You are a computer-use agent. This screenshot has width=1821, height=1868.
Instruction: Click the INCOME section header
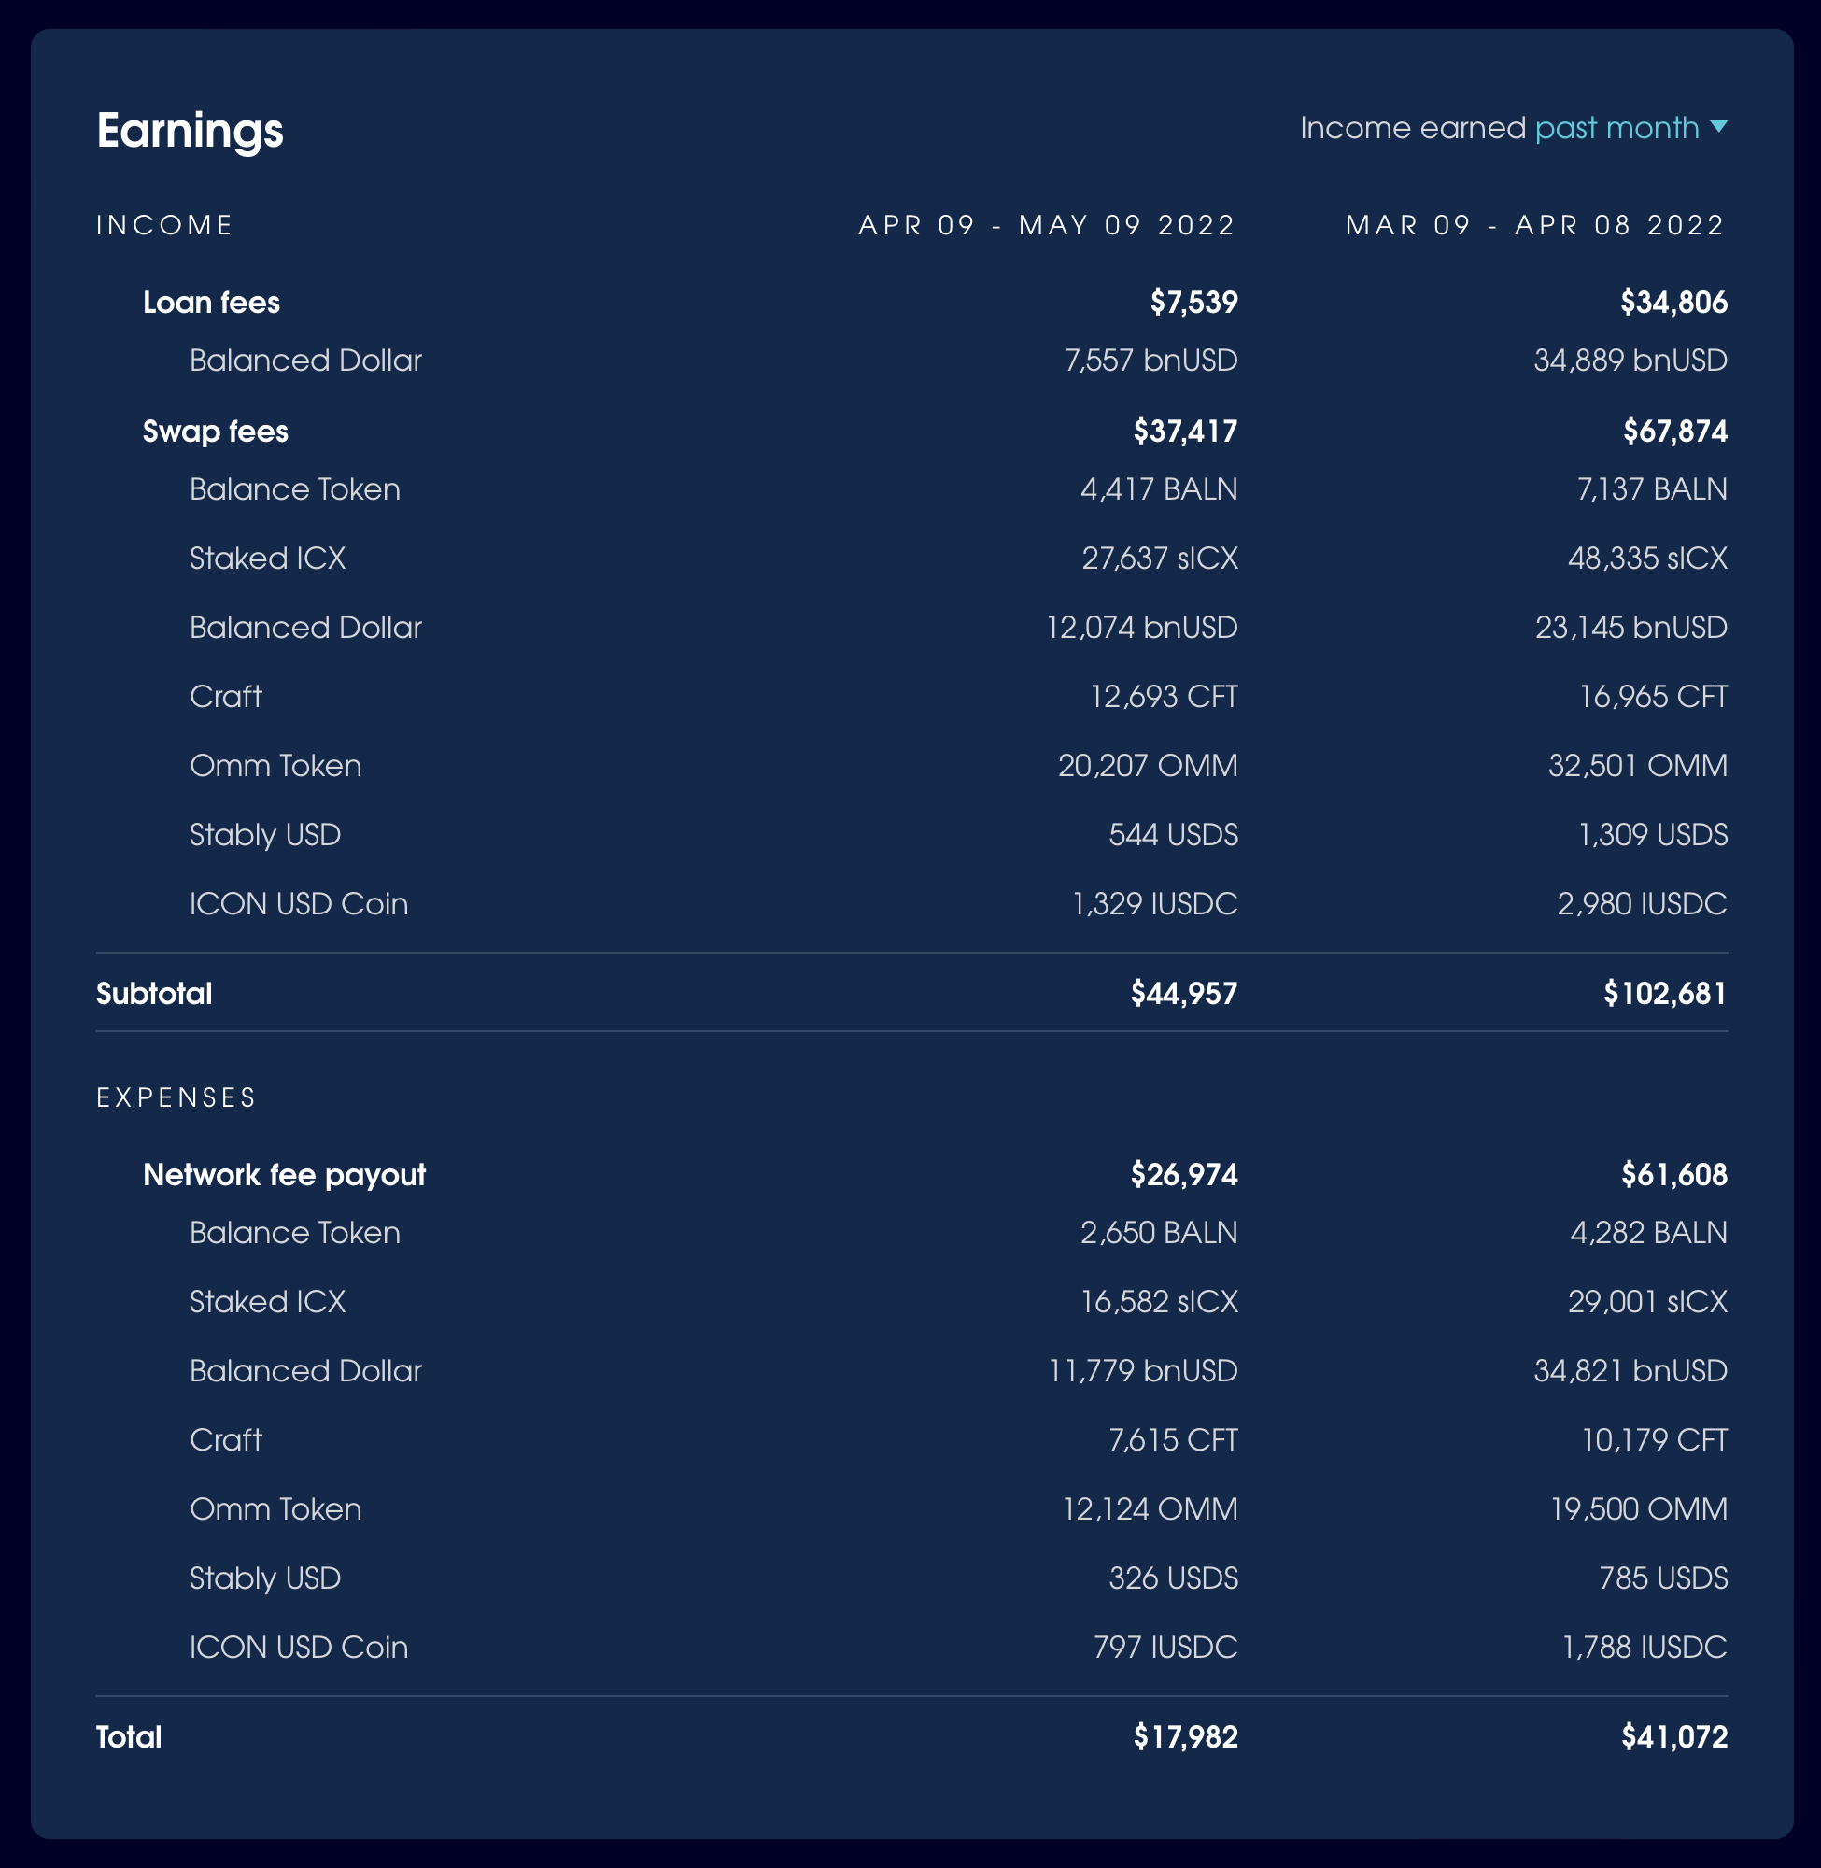[164, 225]
